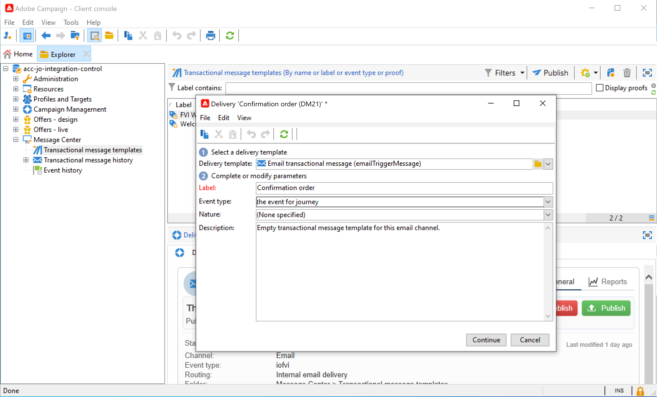Image resolution: width=657 pixels, height=397 pixels.
Task: Click the open folder icon in main toolbar
Action: pyautogui.click(x=109, y=36)
